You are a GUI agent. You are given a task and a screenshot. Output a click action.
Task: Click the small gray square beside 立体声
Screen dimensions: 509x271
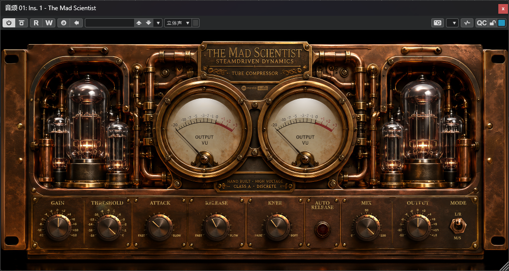pyautogui.click(x=196, y=23)
